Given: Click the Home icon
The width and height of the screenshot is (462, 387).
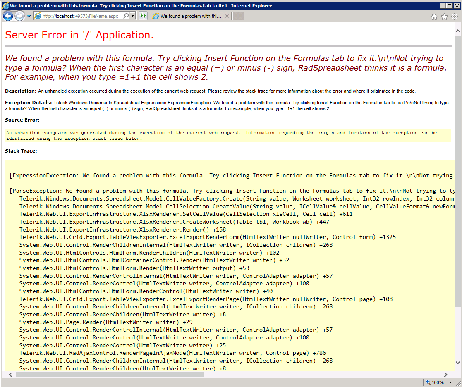Looking at the screenshot, I should click(x=434, y=17).
